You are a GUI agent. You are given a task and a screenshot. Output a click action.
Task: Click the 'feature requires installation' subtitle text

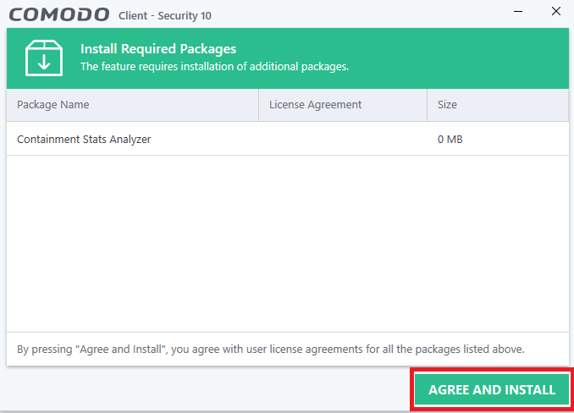point(214,67)
